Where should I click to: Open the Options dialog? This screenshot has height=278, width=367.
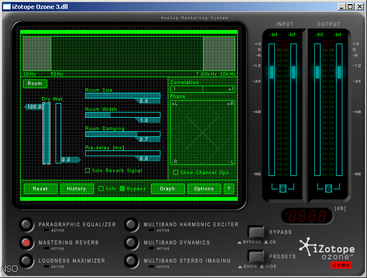click(204, 189)
